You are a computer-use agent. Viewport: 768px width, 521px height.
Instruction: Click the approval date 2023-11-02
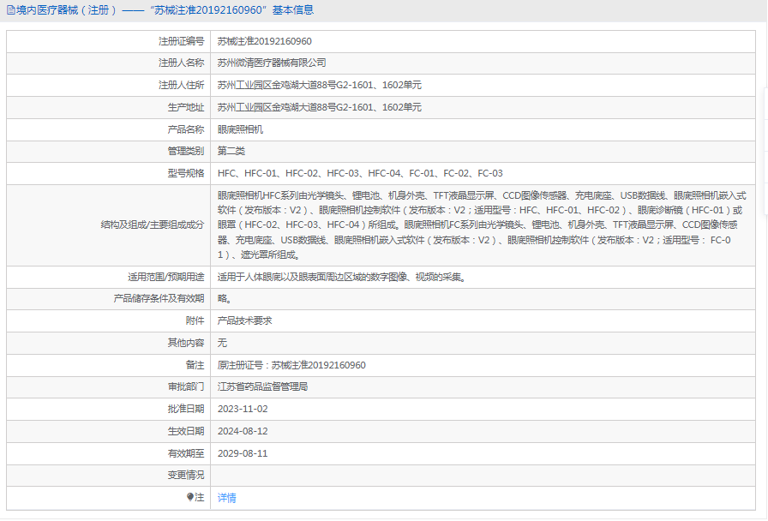pos(243,409)
